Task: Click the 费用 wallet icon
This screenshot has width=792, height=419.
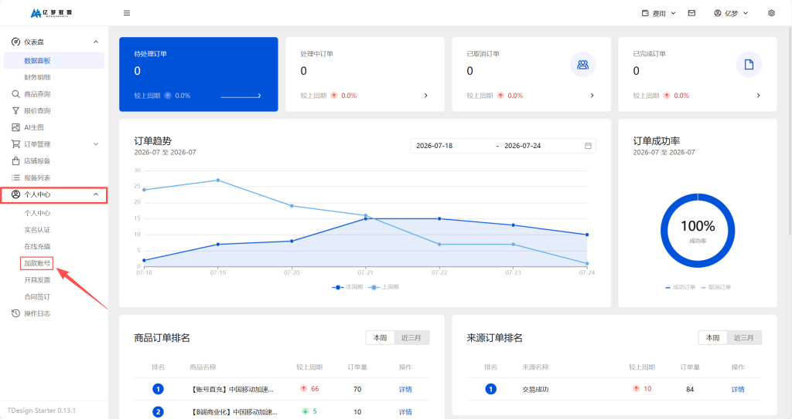Action: click(645, 13)
